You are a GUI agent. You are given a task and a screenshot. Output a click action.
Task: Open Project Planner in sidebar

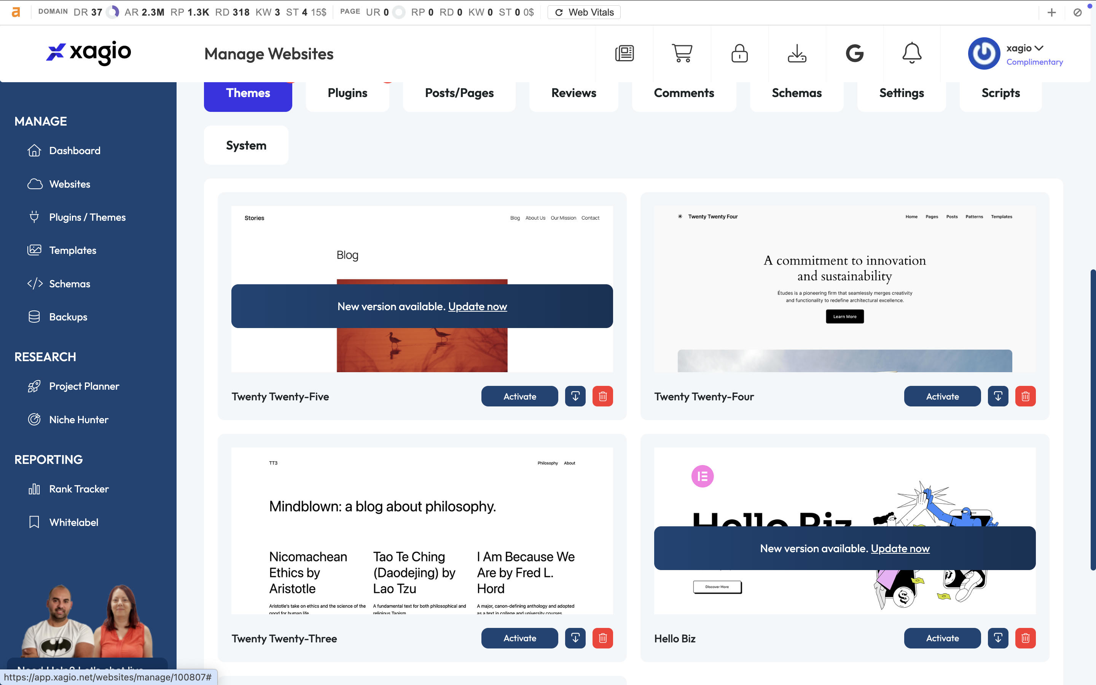[73, 386]
